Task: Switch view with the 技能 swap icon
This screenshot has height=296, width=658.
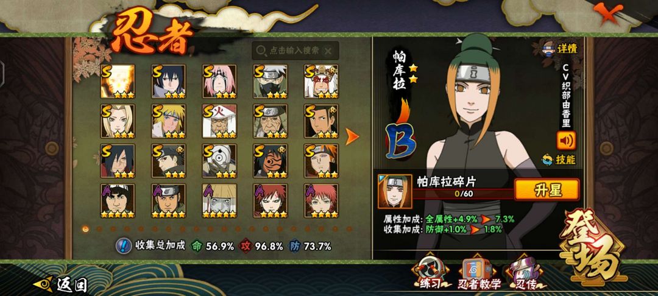Action: [559, 160]
